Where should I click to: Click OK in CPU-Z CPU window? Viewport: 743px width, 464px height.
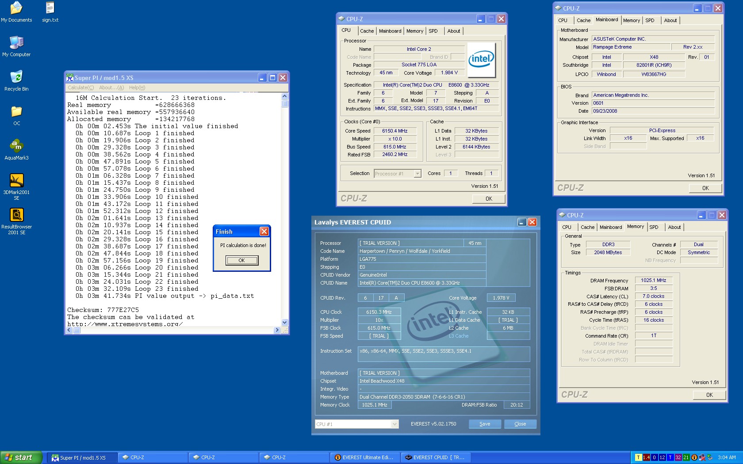point(489,199)
